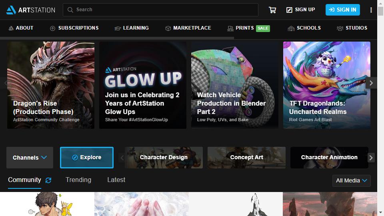Click the Studios people icon
This screenshot has width=384, height=216.
[x=340, y=28]
